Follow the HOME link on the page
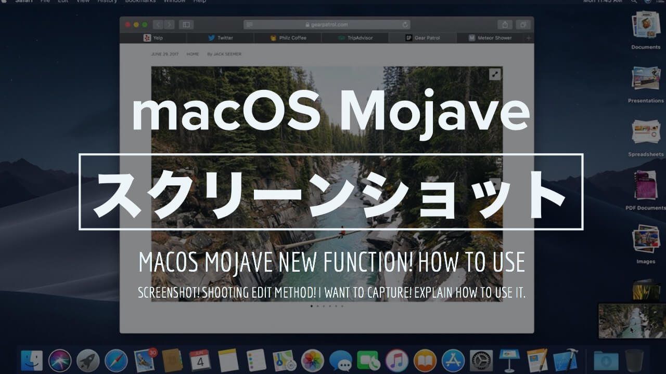 click(x=193, y=54)
